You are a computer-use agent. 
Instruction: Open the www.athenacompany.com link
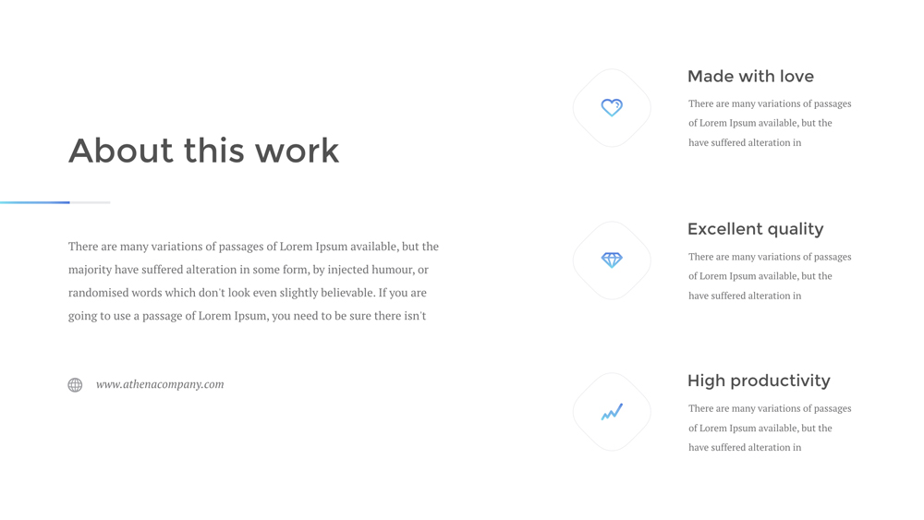coord(160,384)
